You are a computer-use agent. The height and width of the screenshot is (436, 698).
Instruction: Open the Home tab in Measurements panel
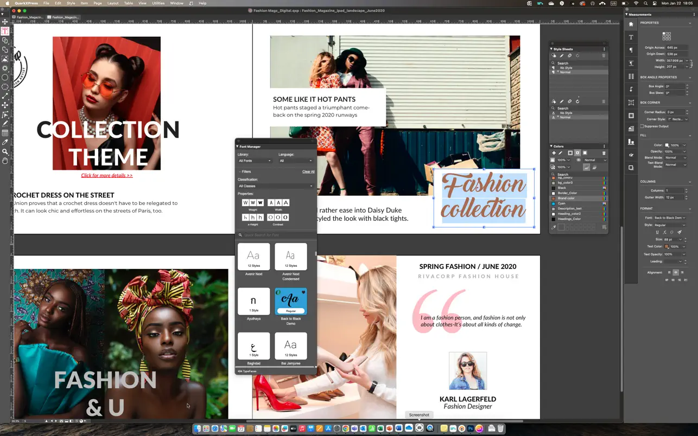(x=631, y=24)
